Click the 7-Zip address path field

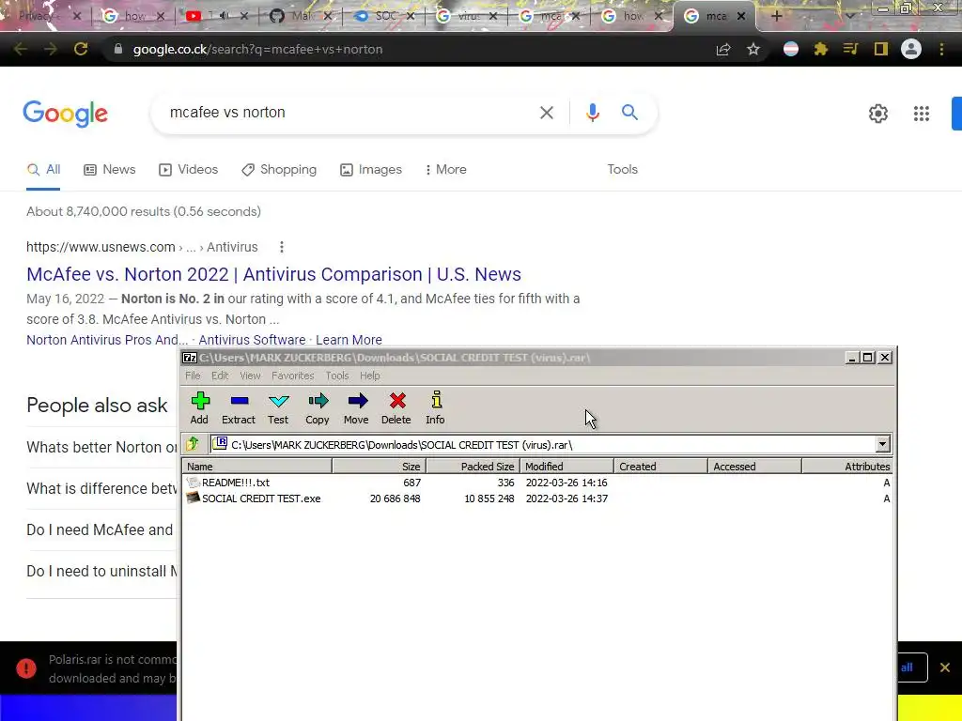pos(551,444)
